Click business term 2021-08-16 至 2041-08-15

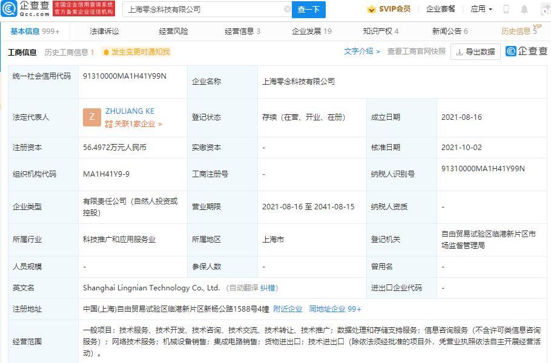click(308, 207)
